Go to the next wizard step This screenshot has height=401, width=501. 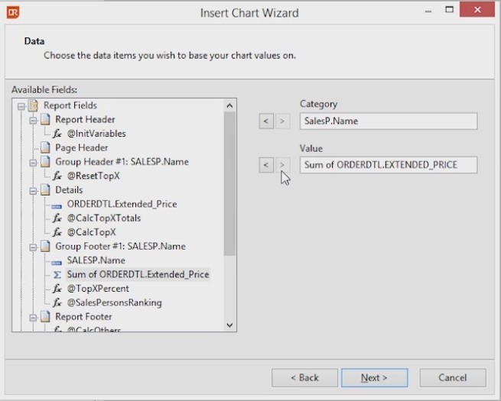coord(374,377)
